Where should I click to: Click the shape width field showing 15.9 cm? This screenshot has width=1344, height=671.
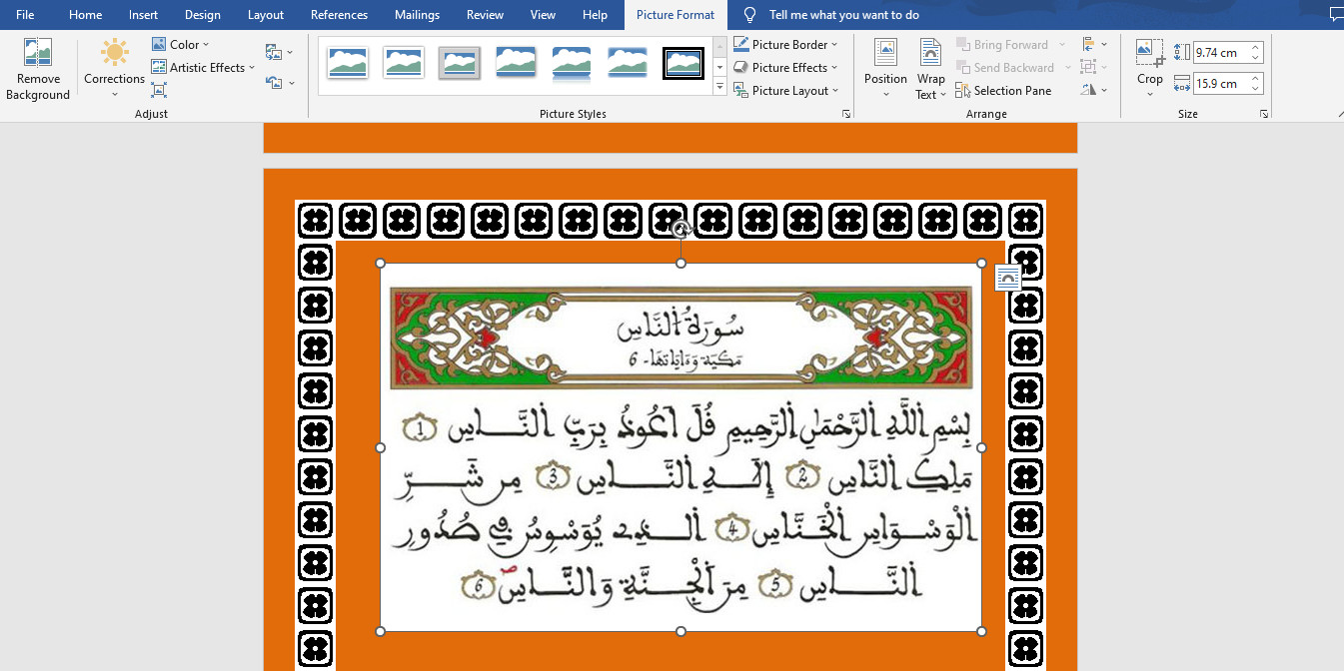point(1220,83)
